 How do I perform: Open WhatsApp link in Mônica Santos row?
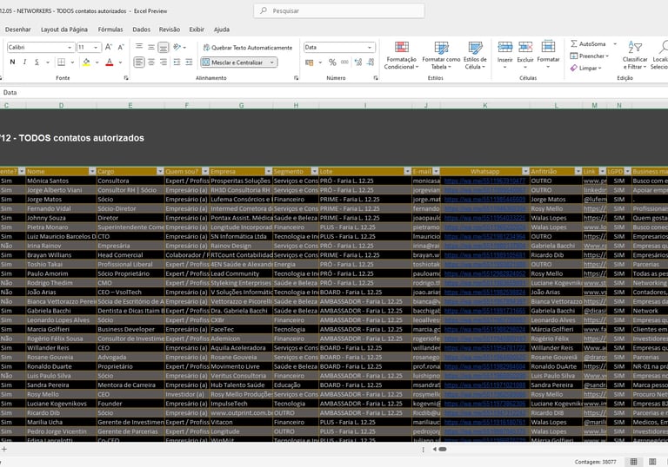point(484,181)
